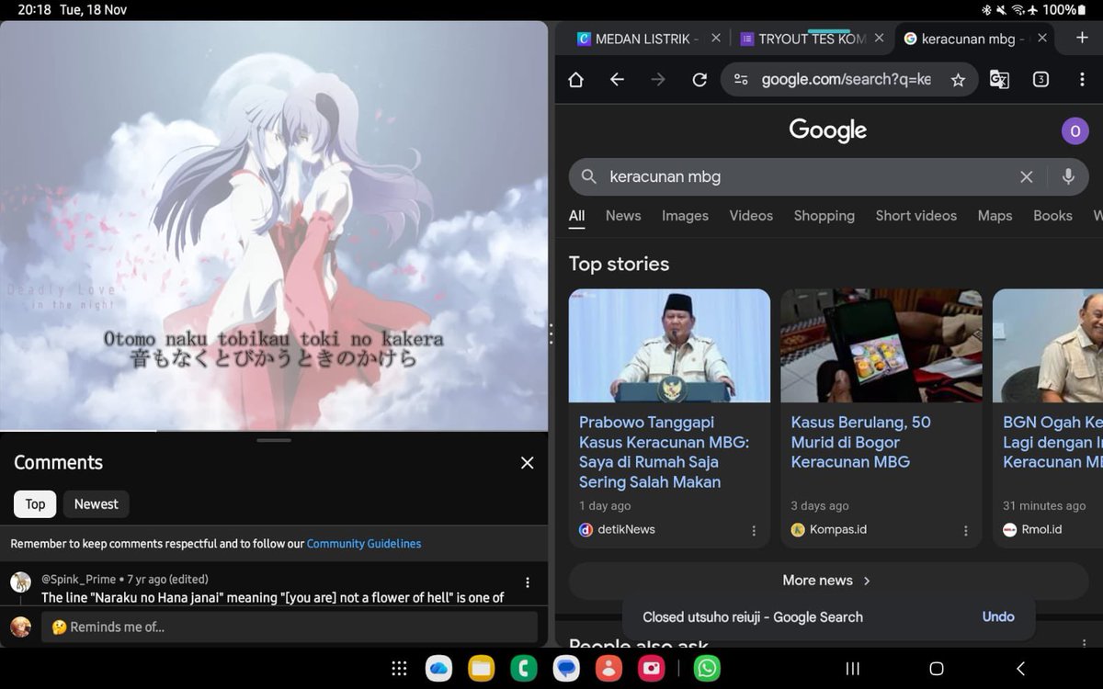This screenshot has width=1103, height=689.
Task: Seek in video progress bar
Action: pyautogui.click(x=274, y=430)
